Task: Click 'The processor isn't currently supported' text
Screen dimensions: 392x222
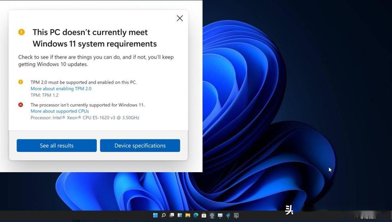Action: (x=88, y=105)
